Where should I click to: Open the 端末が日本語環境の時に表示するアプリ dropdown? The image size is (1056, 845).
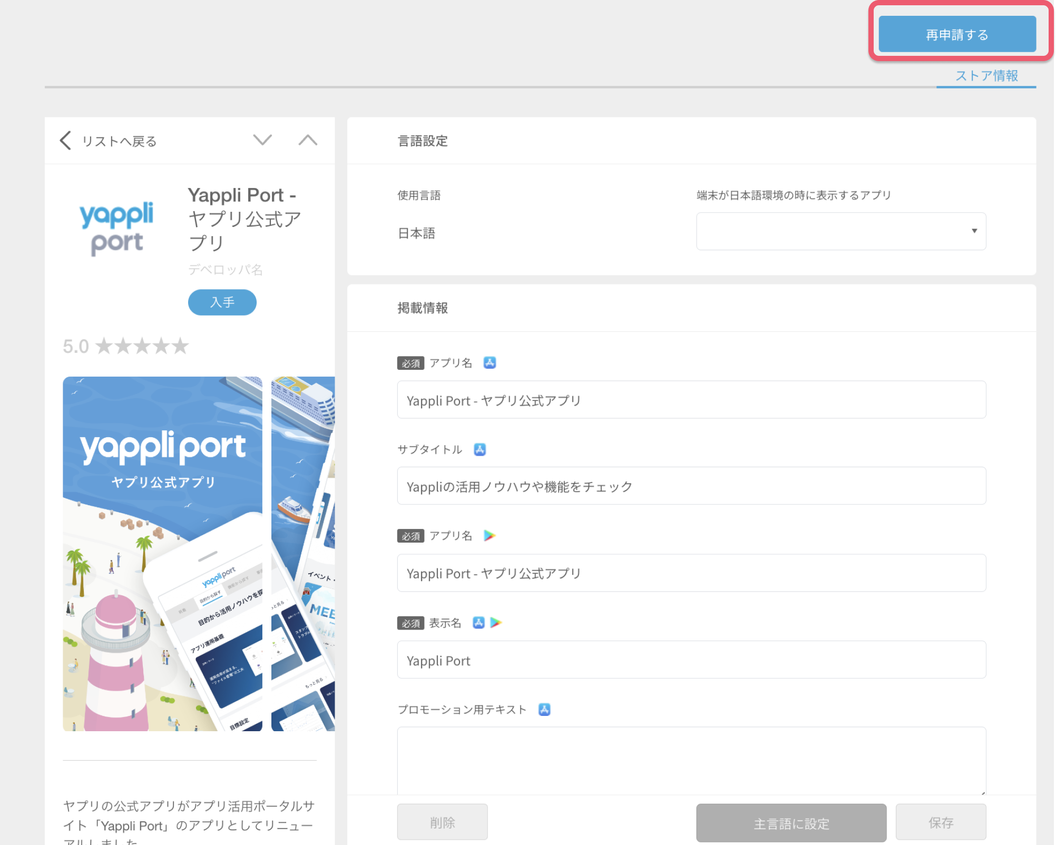pyautogui.click(x=841, y=231)
